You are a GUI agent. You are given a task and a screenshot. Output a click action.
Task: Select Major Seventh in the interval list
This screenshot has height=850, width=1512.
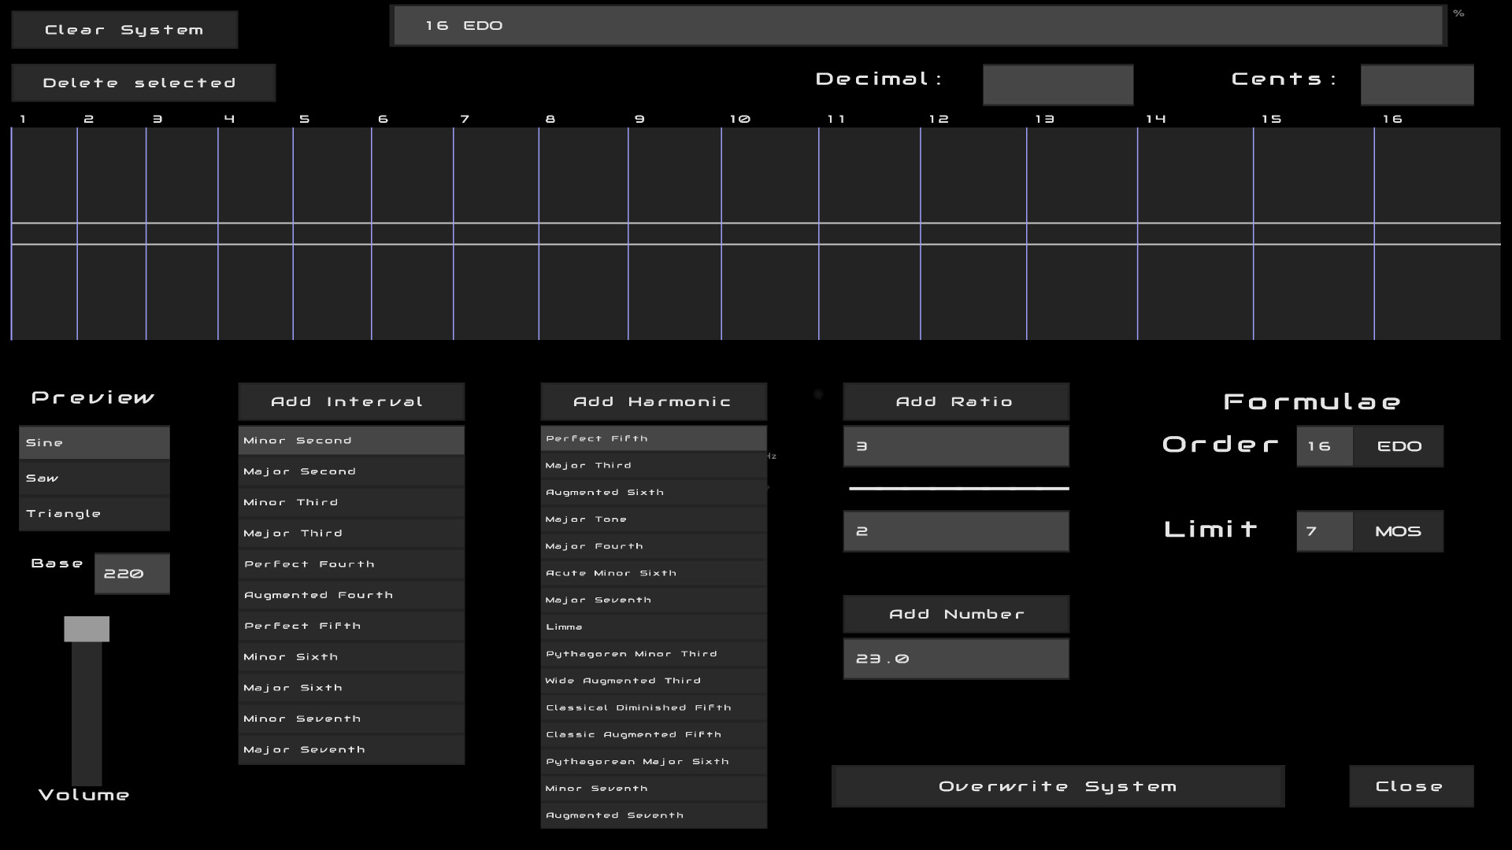[351, 748]
